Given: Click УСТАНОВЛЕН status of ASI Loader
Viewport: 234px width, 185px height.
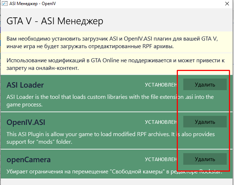Looking at the screenshot, I should [161, 85].
